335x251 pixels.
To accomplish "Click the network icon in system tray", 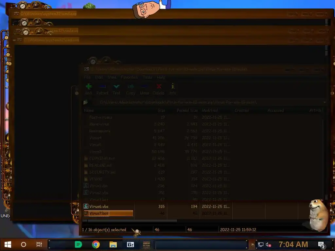I will pyautogui.click(x=261, y=244).
